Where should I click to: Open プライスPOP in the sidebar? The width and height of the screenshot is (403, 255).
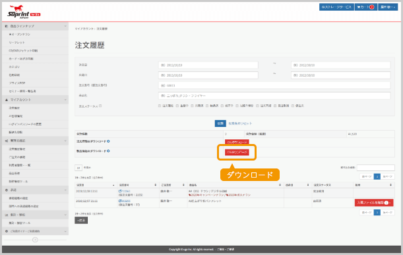(x=17, y=83)
